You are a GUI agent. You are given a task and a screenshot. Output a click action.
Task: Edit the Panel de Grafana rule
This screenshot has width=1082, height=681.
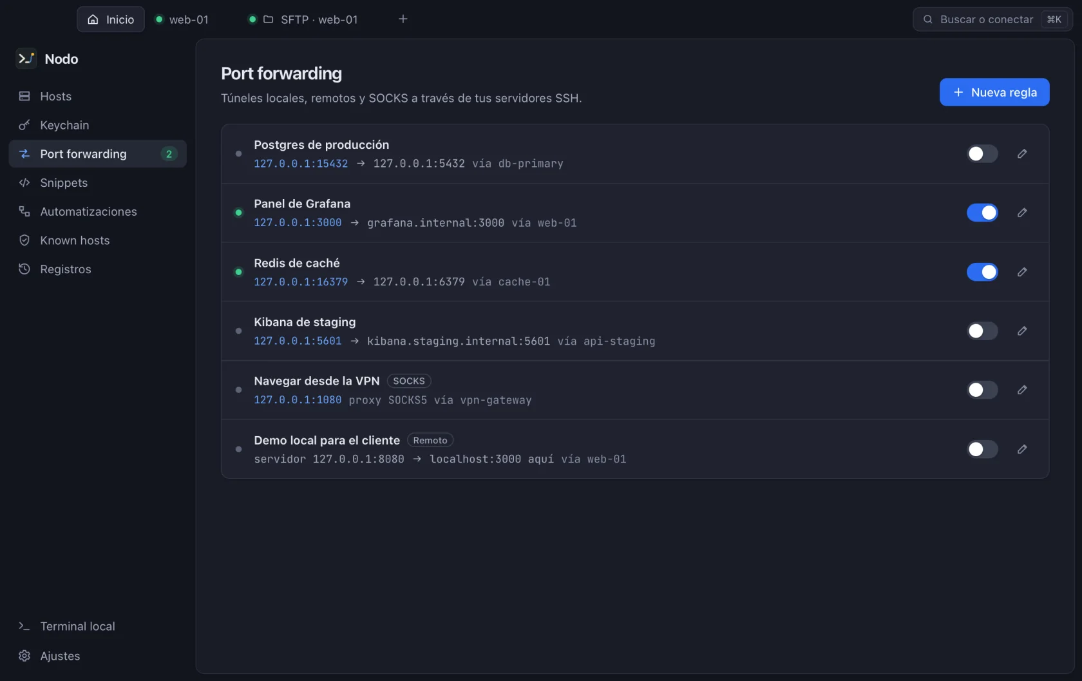tap(1022, 213)
